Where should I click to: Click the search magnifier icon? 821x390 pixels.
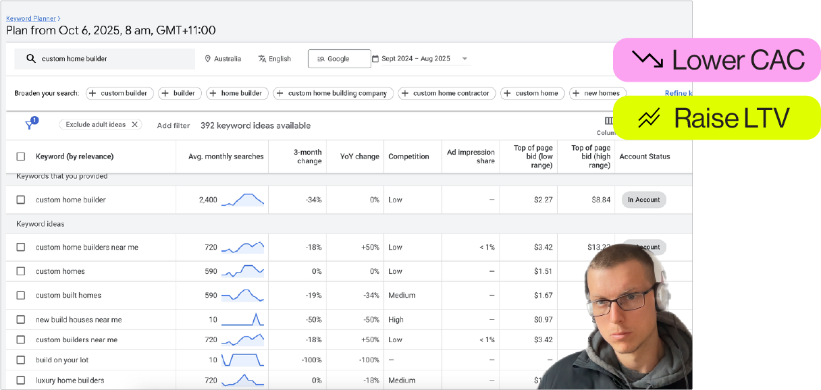(30, 59)
